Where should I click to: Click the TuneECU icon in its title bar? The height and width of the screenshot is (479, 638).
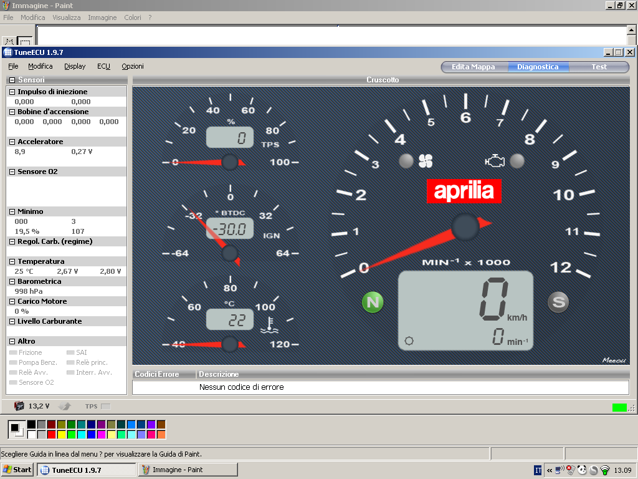(7, 52)
